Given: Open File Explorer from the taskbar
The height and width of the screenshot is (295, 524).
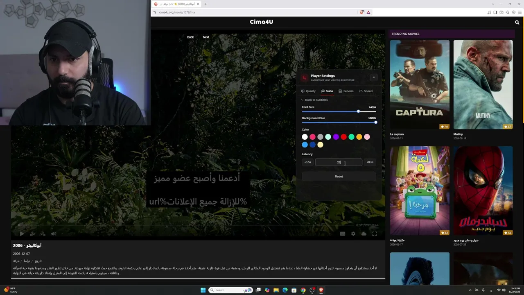Looking at the screenshot, I should [276, 290].
